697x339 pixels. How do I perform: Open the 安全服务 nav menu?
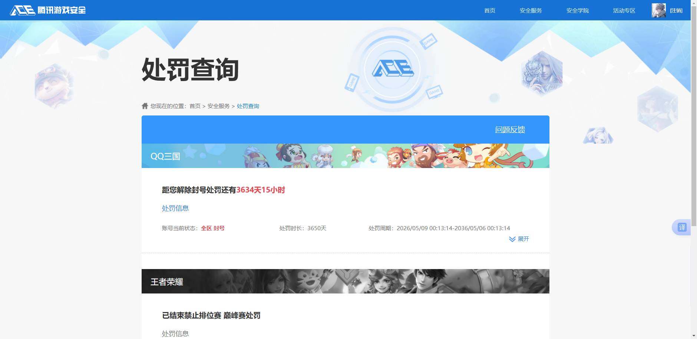pyautogui.click(x=531, y=10)
